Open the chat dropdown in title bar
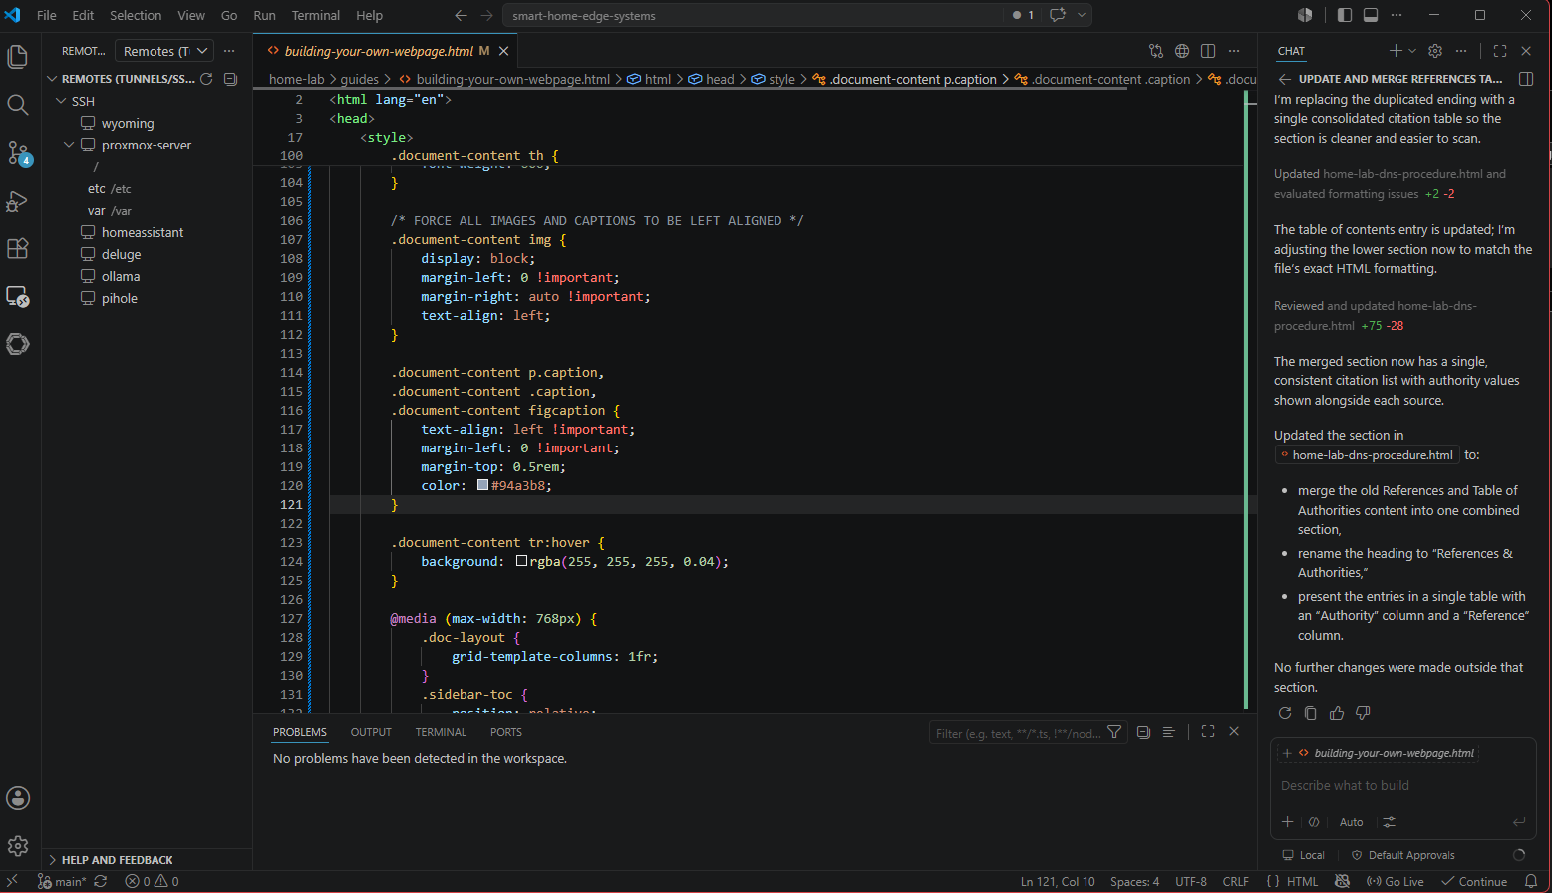Image resolution: width=1552 pixels, height=893 pixels. [1082, 15]
